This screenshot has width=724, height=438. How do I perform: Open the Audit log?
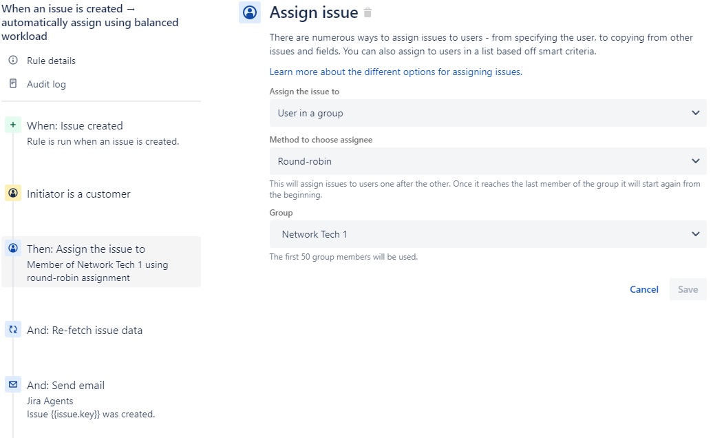[46, 84]
